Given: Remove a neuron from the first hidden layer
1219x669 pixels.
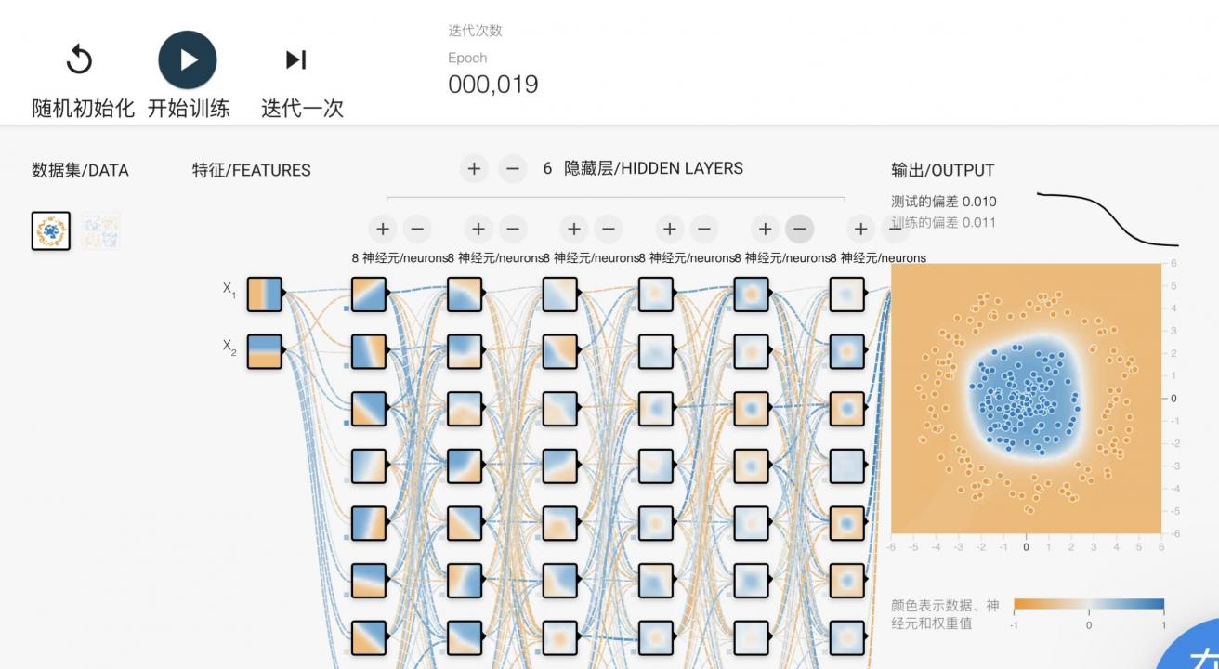Looking at the screenshot, I should point(417,229).
